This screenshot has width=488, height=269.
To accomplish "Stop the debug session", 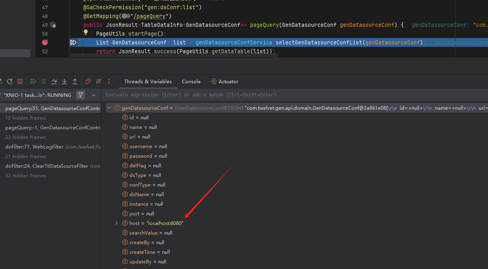I will 20,81.
